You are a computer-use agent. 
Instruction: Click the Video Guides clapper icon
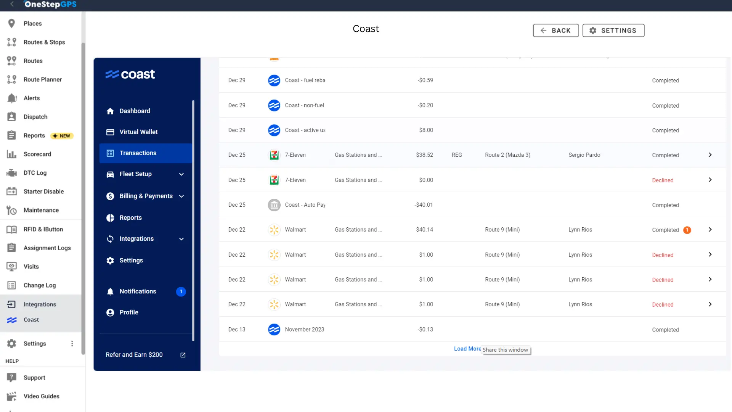point(11,396)
